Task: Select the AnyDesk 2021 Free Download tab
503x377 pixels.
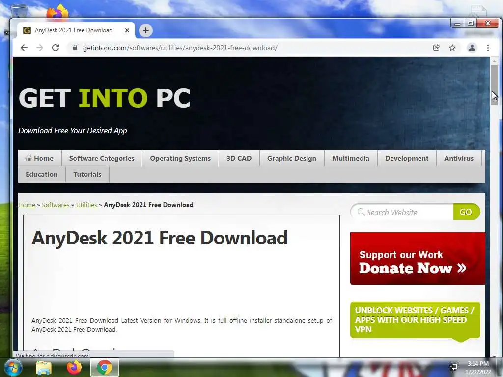Action: coord(76,30)
